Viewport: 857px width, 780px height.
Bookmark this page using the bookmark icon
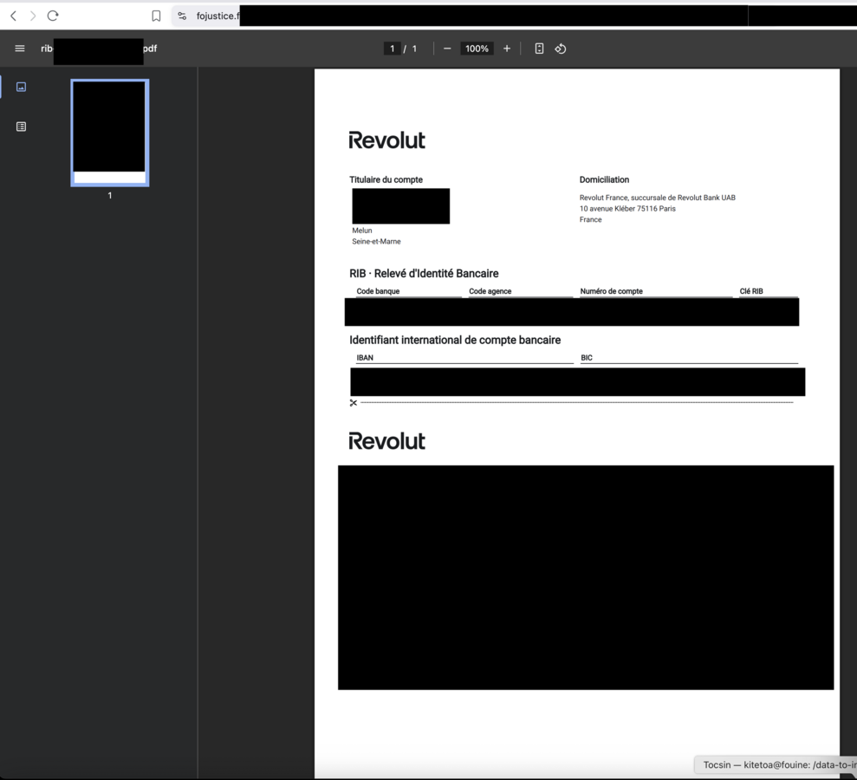click(156, 16)
